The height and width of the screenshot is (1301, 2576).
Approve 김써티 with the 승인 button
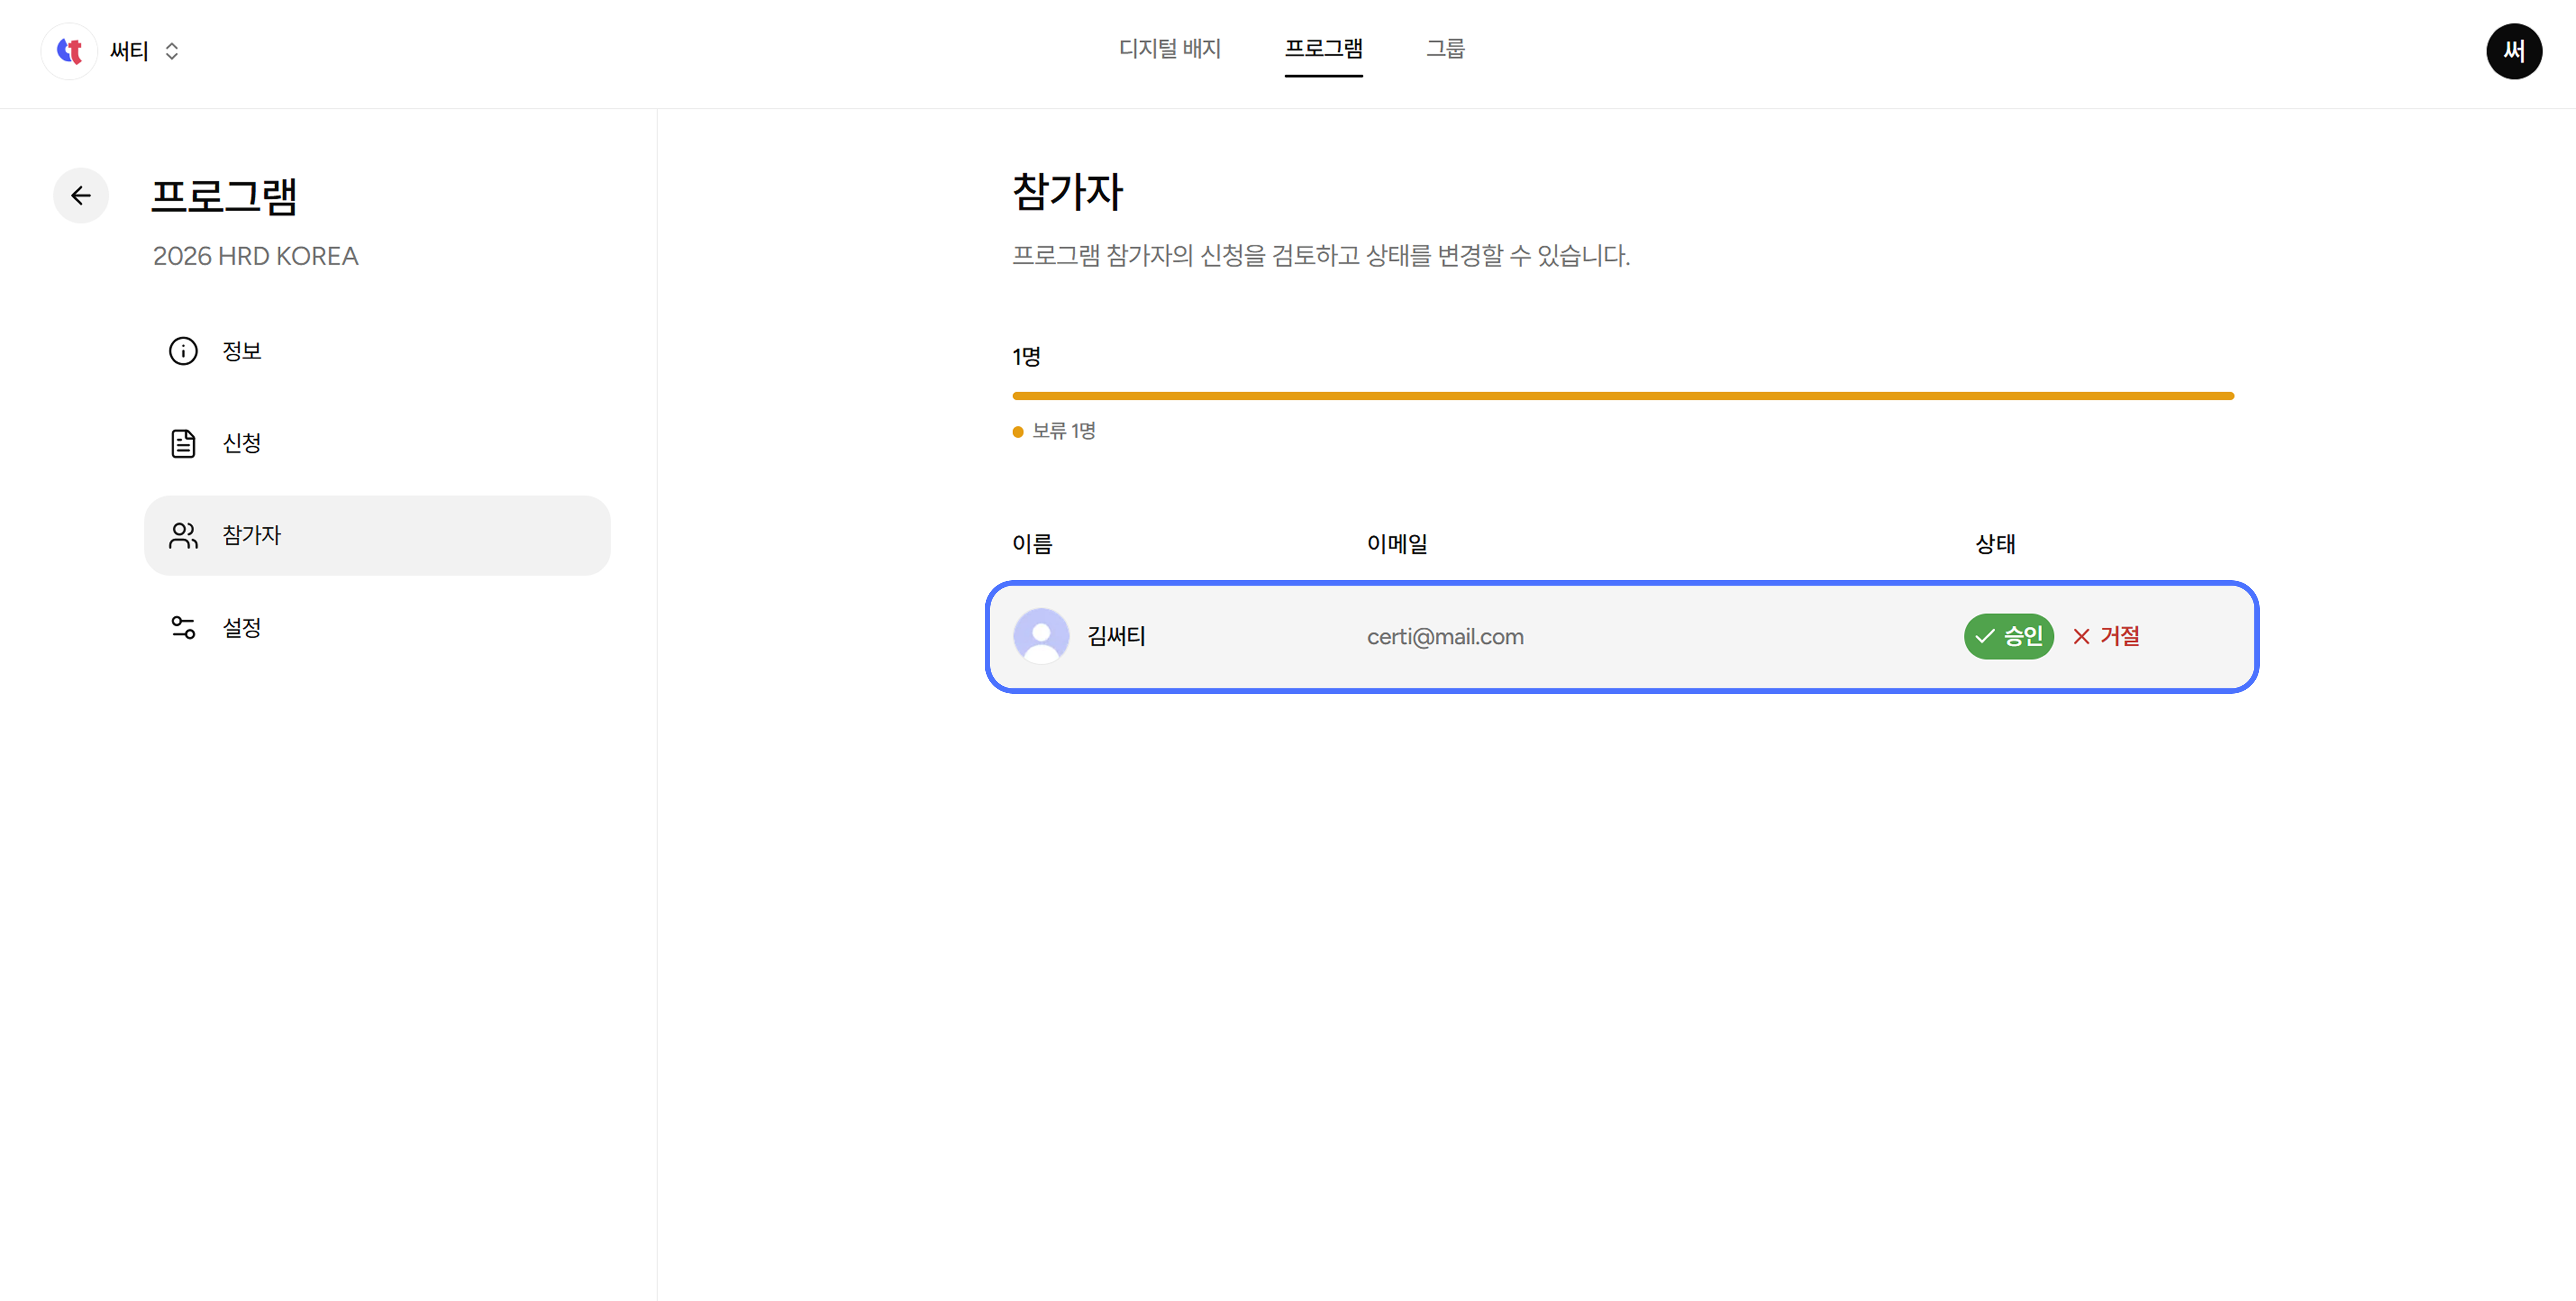2008,637
